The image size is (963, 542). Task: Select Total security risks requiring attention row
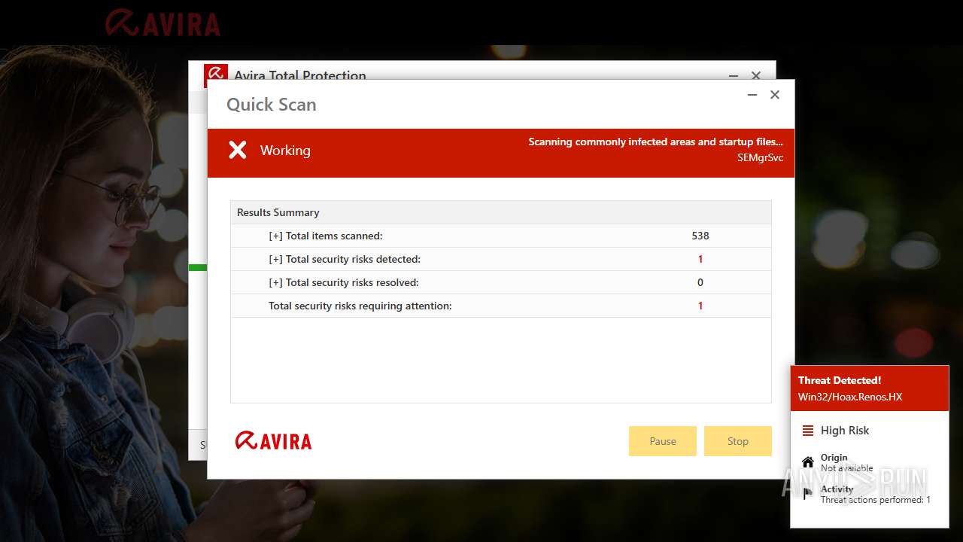point(500,306)
